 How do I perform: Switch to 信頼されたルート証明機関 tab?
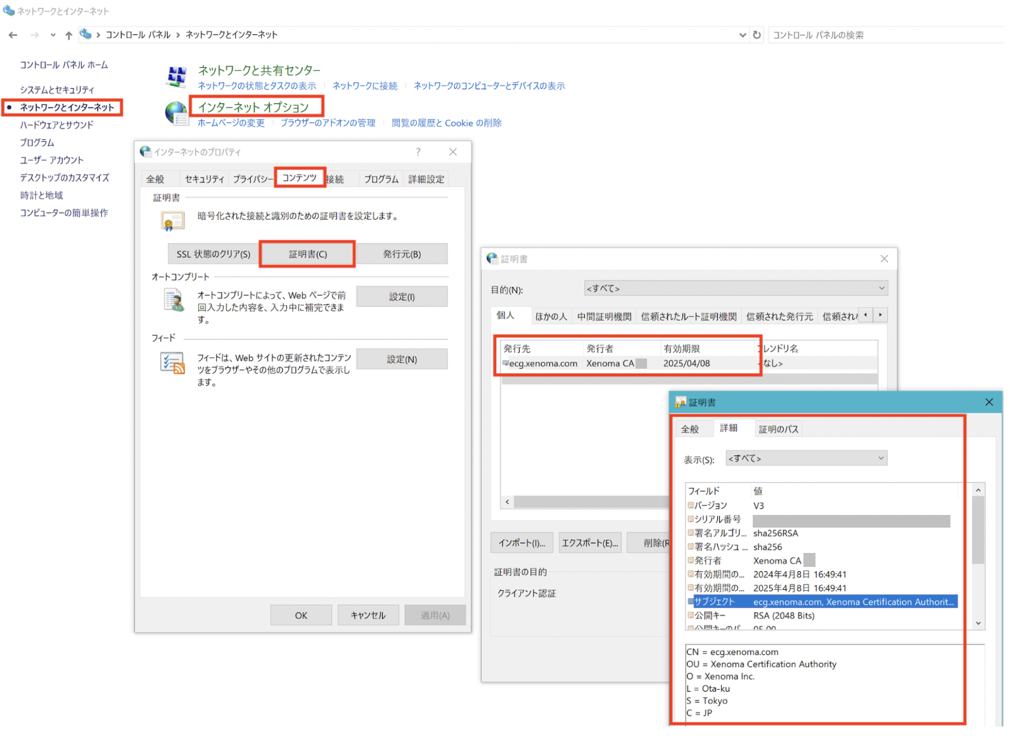click(x=689, y=317)
